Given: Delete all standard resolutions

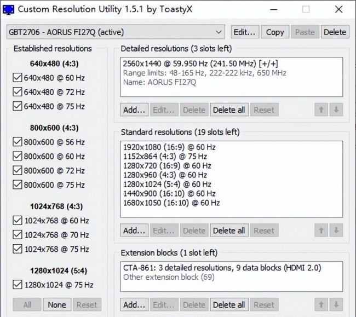Looking at the screenshot, I should (x=229, y=230).
